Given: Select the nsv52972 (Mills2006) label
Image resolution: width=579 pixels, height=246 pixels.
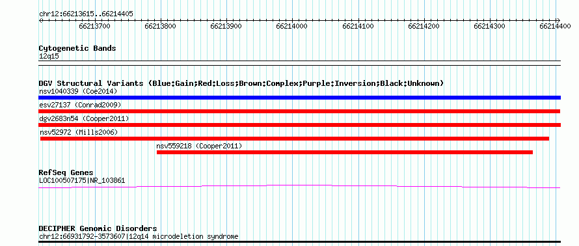Looking at the screenshot, I should [x=79, y=132].
